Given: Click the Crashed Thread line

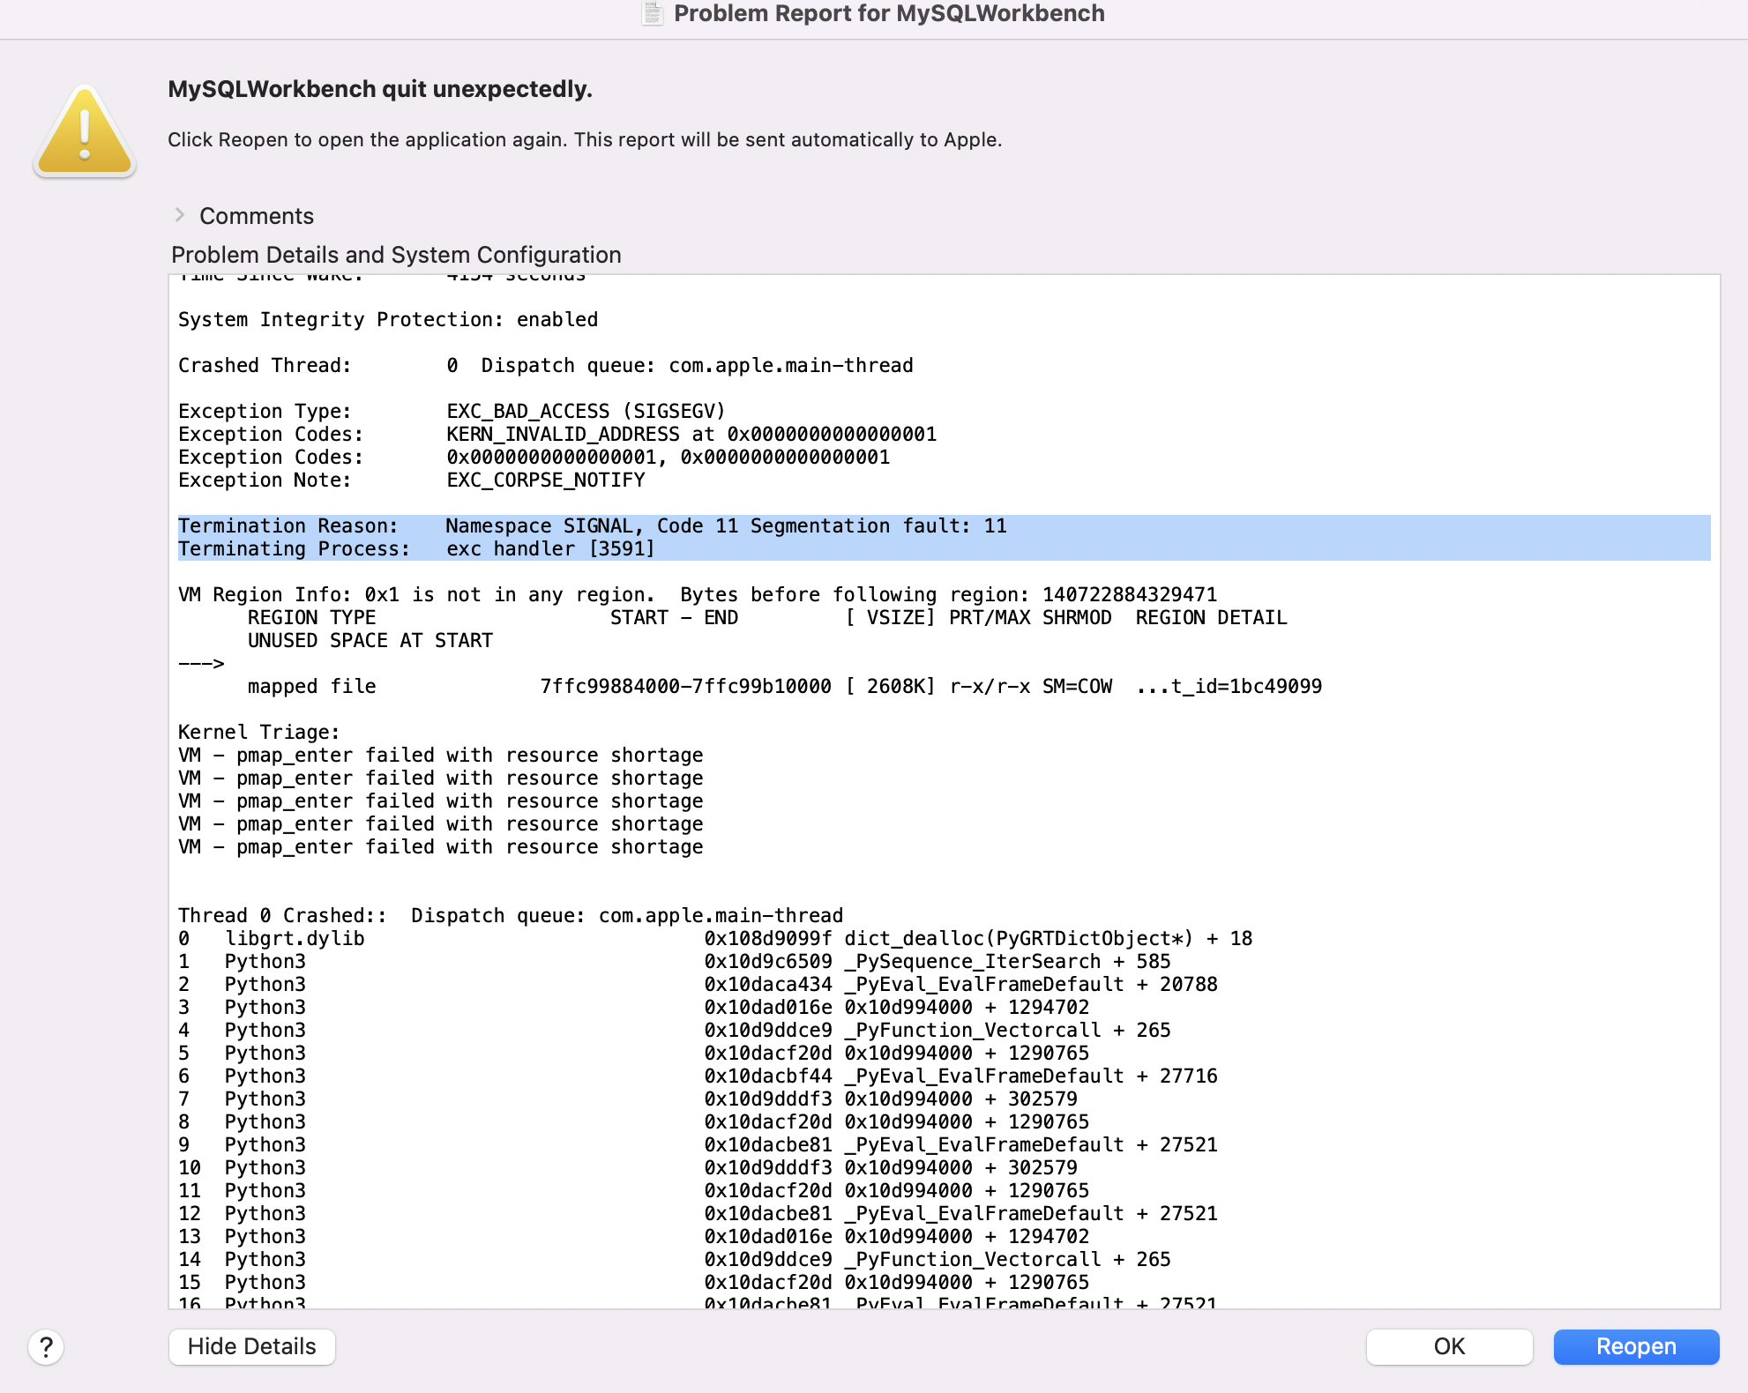Looking at the screenshot, I should coord(545,366).
